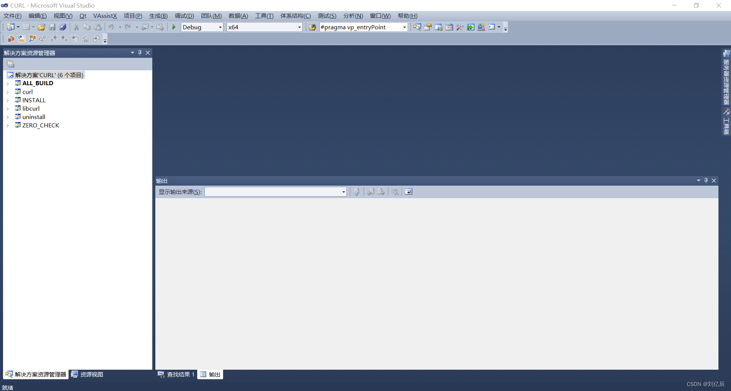Viewport: 731px width, 391px height.
Task: Open the VAssistX menu
Action: (105, 16)
